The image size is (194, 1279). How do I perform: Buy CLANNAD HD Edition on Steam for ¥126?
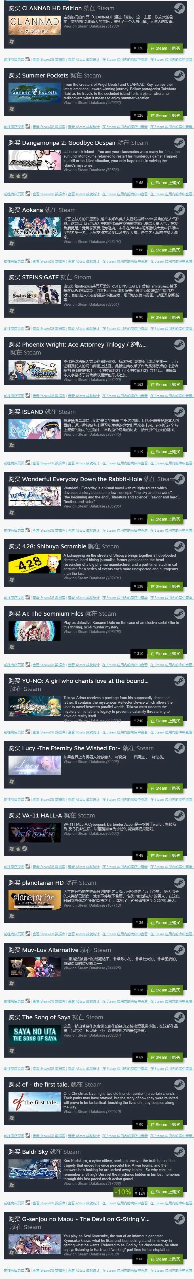click(x=166, y=48)
